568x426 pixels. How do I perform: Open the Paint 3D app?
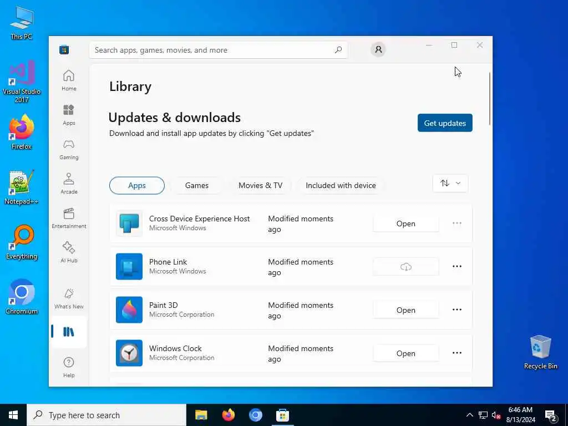pos(405,310)
